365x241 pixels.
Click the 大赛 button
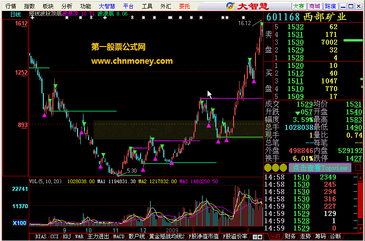point(299,6)
